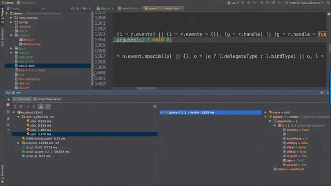Close the dddd.ts editor tab
Viewport: 331px width, 186px height.
click(113, 9)
